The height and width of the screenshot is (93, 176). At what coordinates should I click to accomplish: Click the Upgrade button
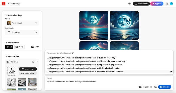157,4
